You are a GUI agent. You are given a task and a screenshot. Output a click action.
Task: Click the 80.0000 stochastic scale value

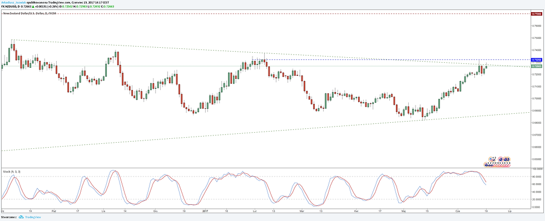pos(537,177)
